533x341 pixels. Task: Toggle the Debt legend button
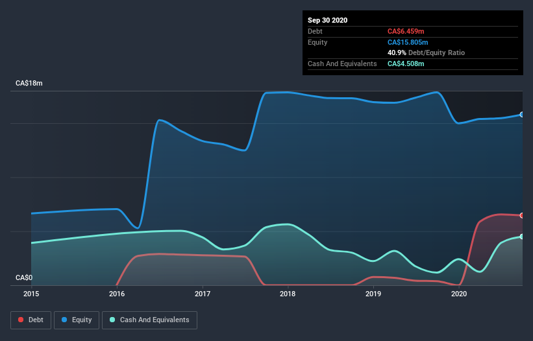pyautogui.click(x=31, y=320)
